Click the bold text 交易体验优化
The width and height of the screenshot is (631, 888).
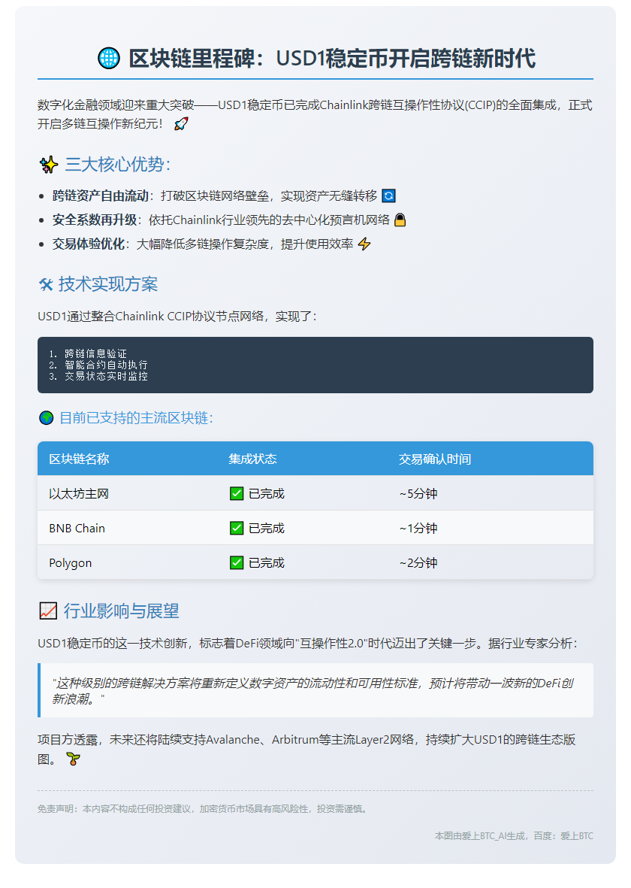click(x=89, y=244)
